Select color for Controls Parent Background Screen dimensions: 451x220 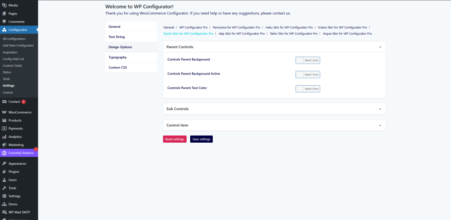tap(308, 60)
